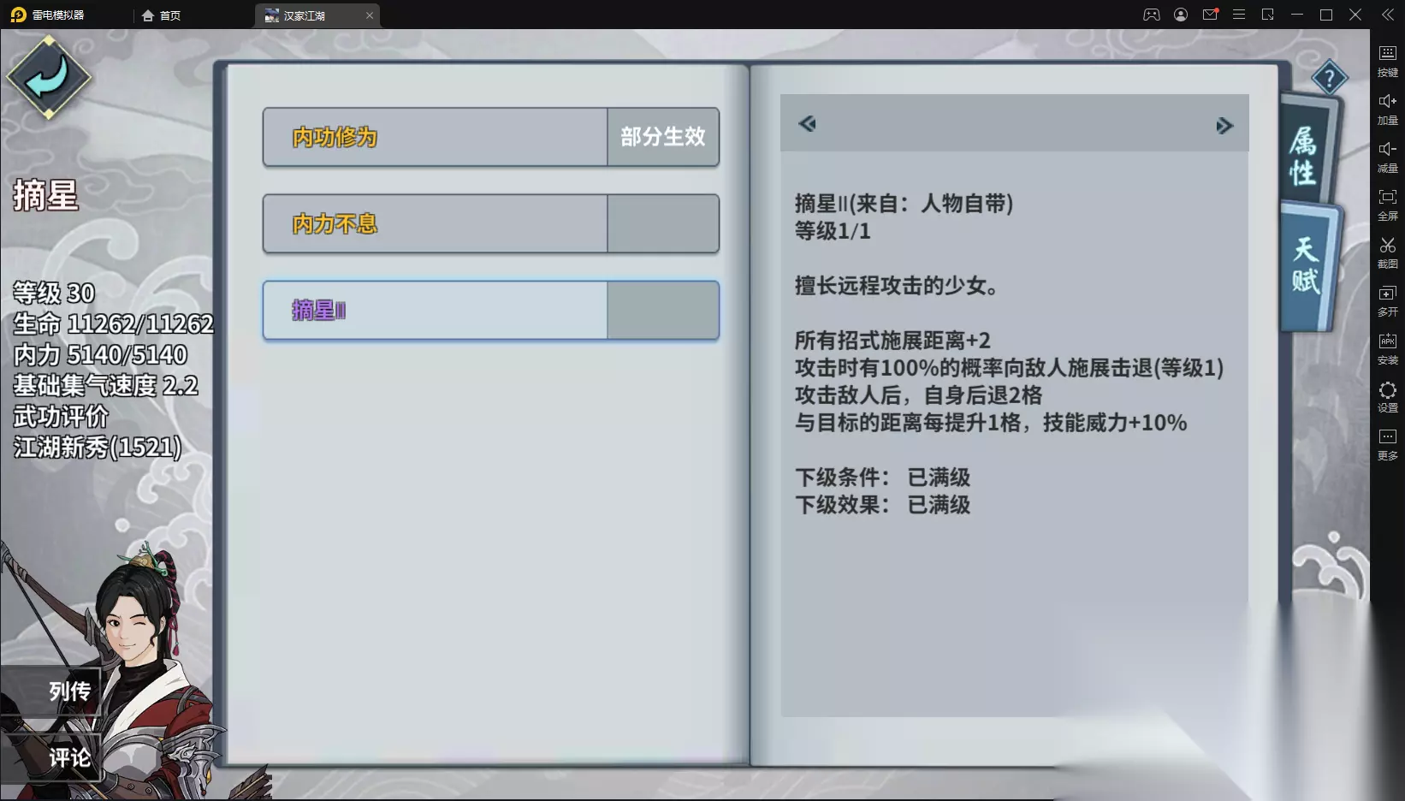Click 安装 APK install icon

tap(1387, 348)
